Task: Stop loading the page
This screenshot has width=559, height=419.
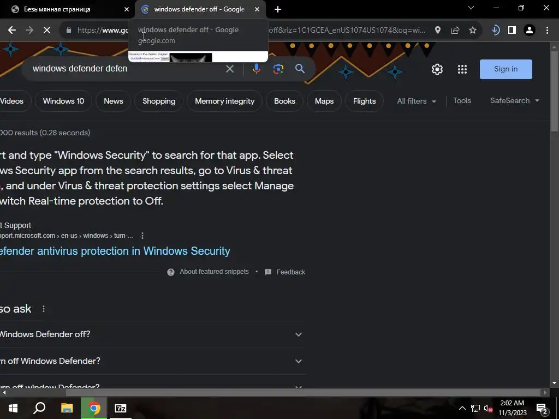Action: tap(47, 31)
